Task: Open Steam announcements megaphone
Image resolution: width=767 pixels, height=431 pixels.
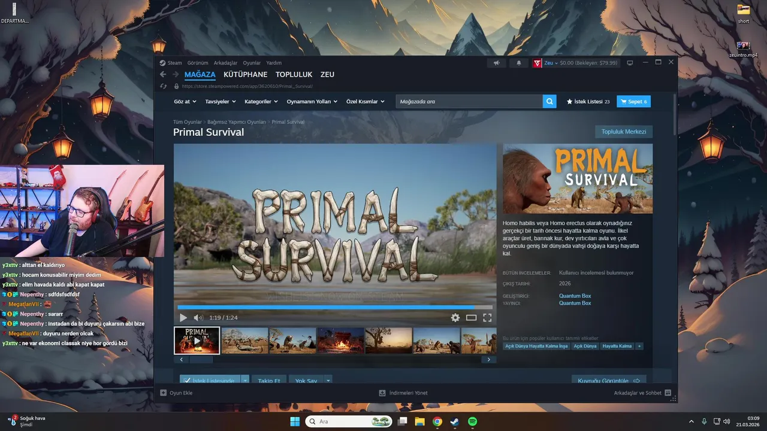Action: (496, 63)
